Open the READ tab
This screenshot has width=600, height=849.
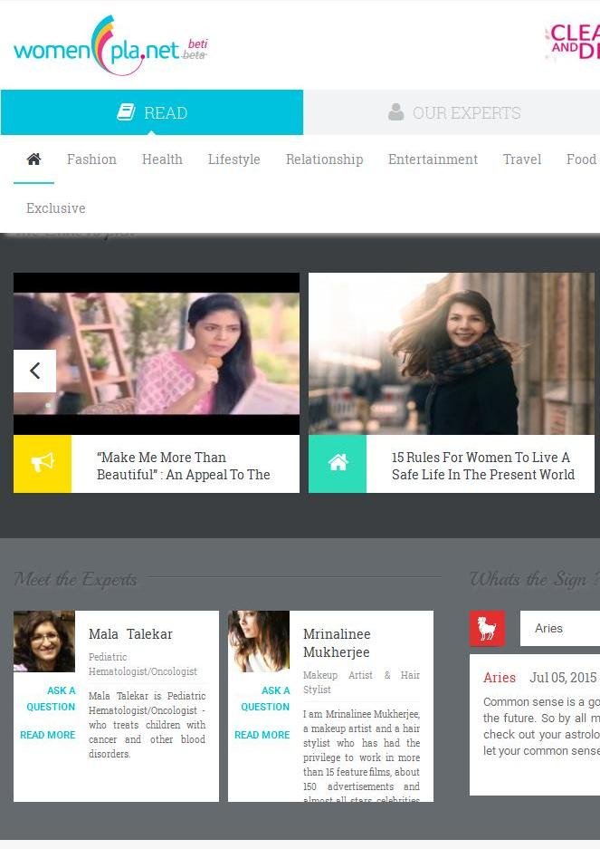coord(152,112)
